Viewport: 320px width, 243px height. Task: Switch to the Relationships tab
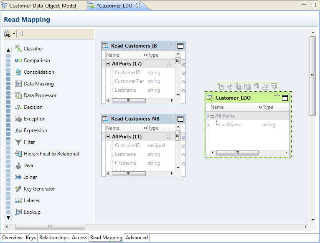tap(54, 238)
